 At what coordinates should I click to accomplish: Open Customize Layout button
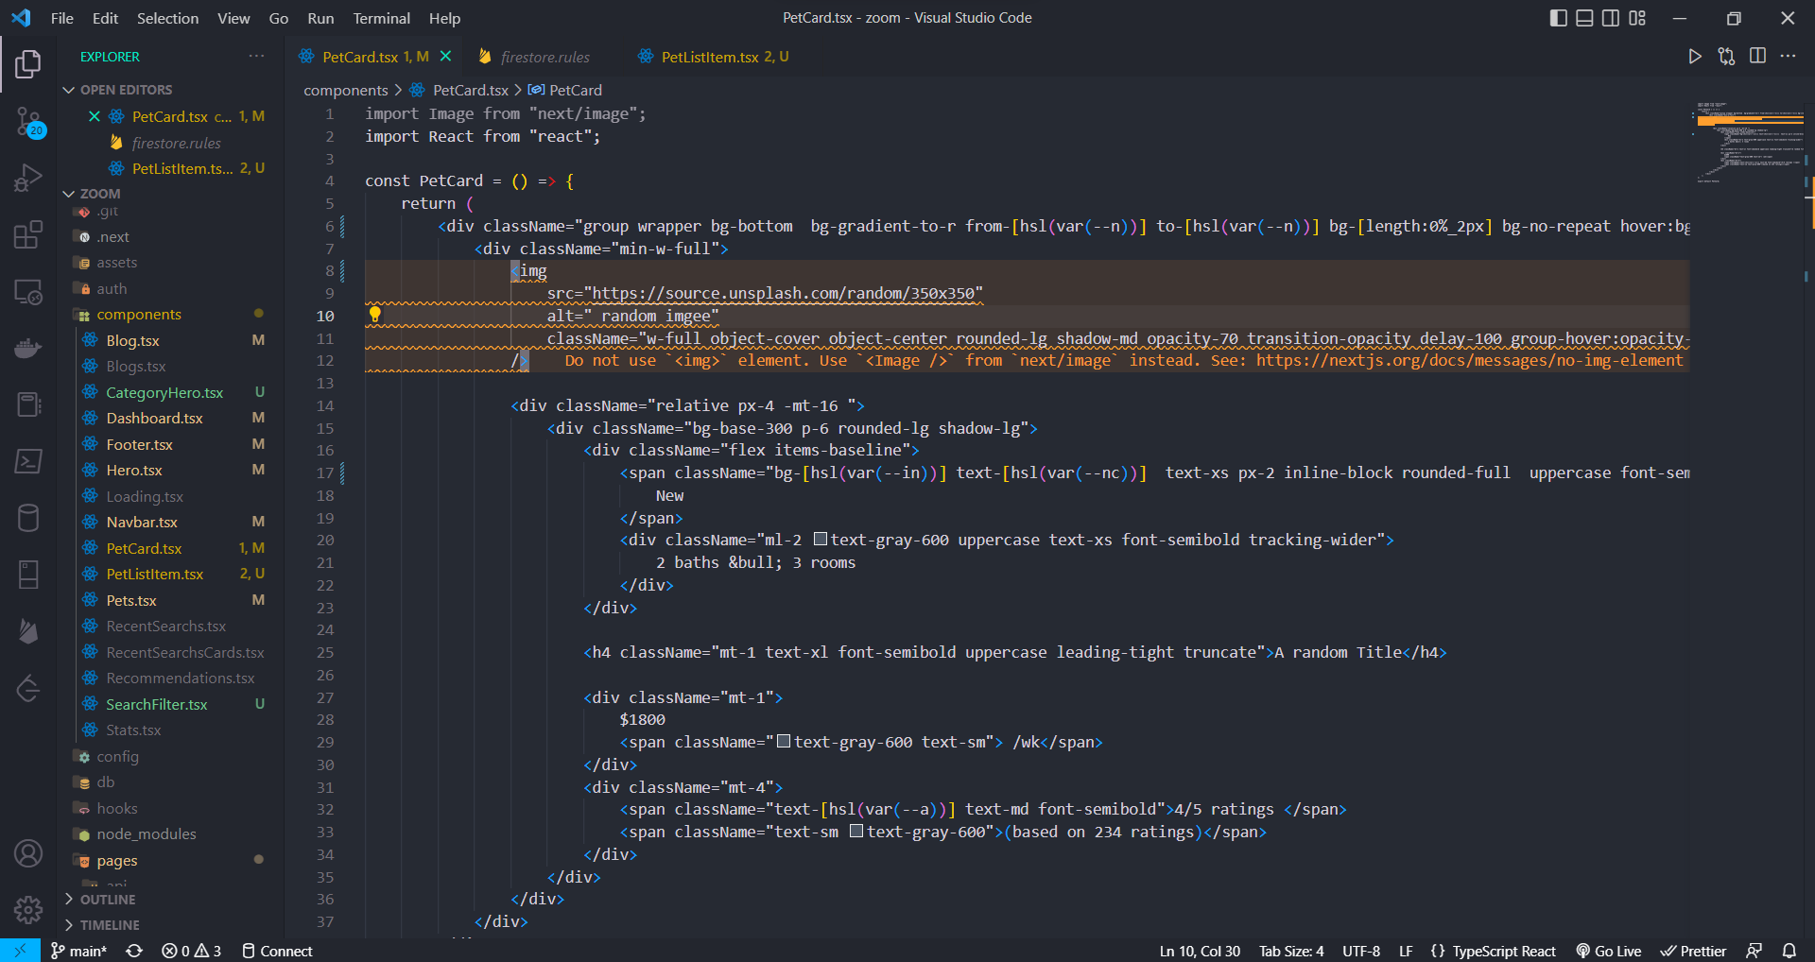(1637, 18)
